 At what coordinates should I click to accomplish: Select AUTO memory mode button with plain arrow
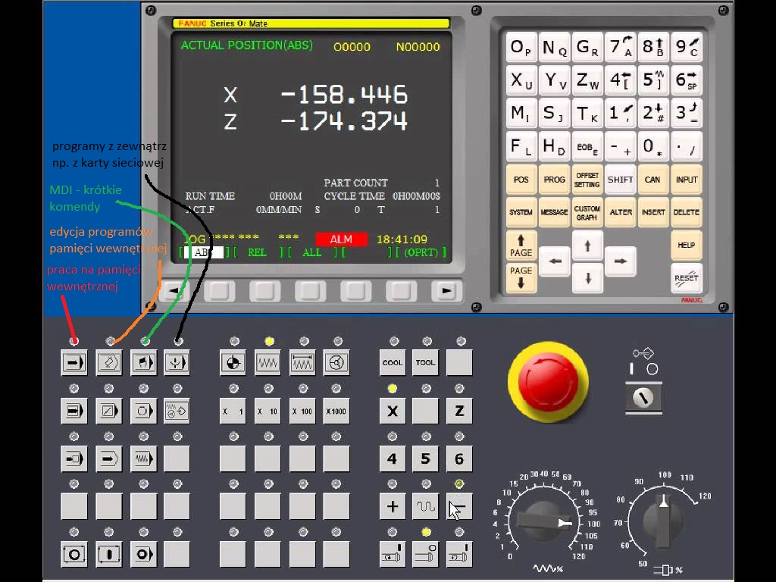coord(74,363)
